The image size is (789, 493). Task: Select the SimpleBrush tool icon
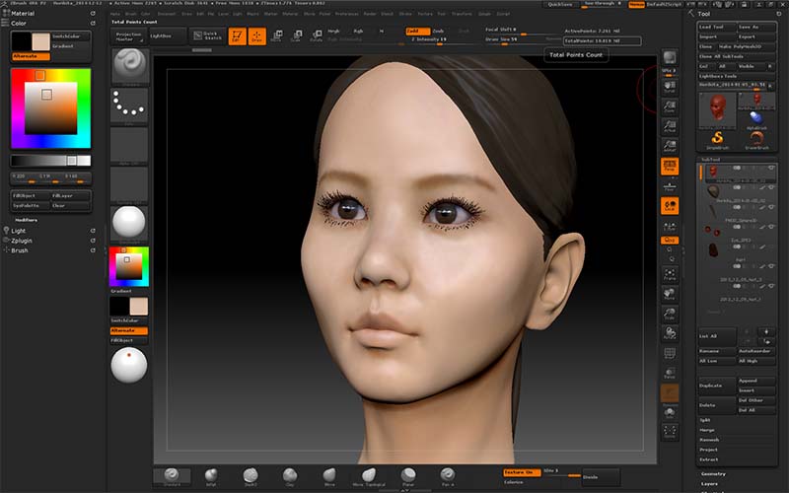click(x=718, y=140)
